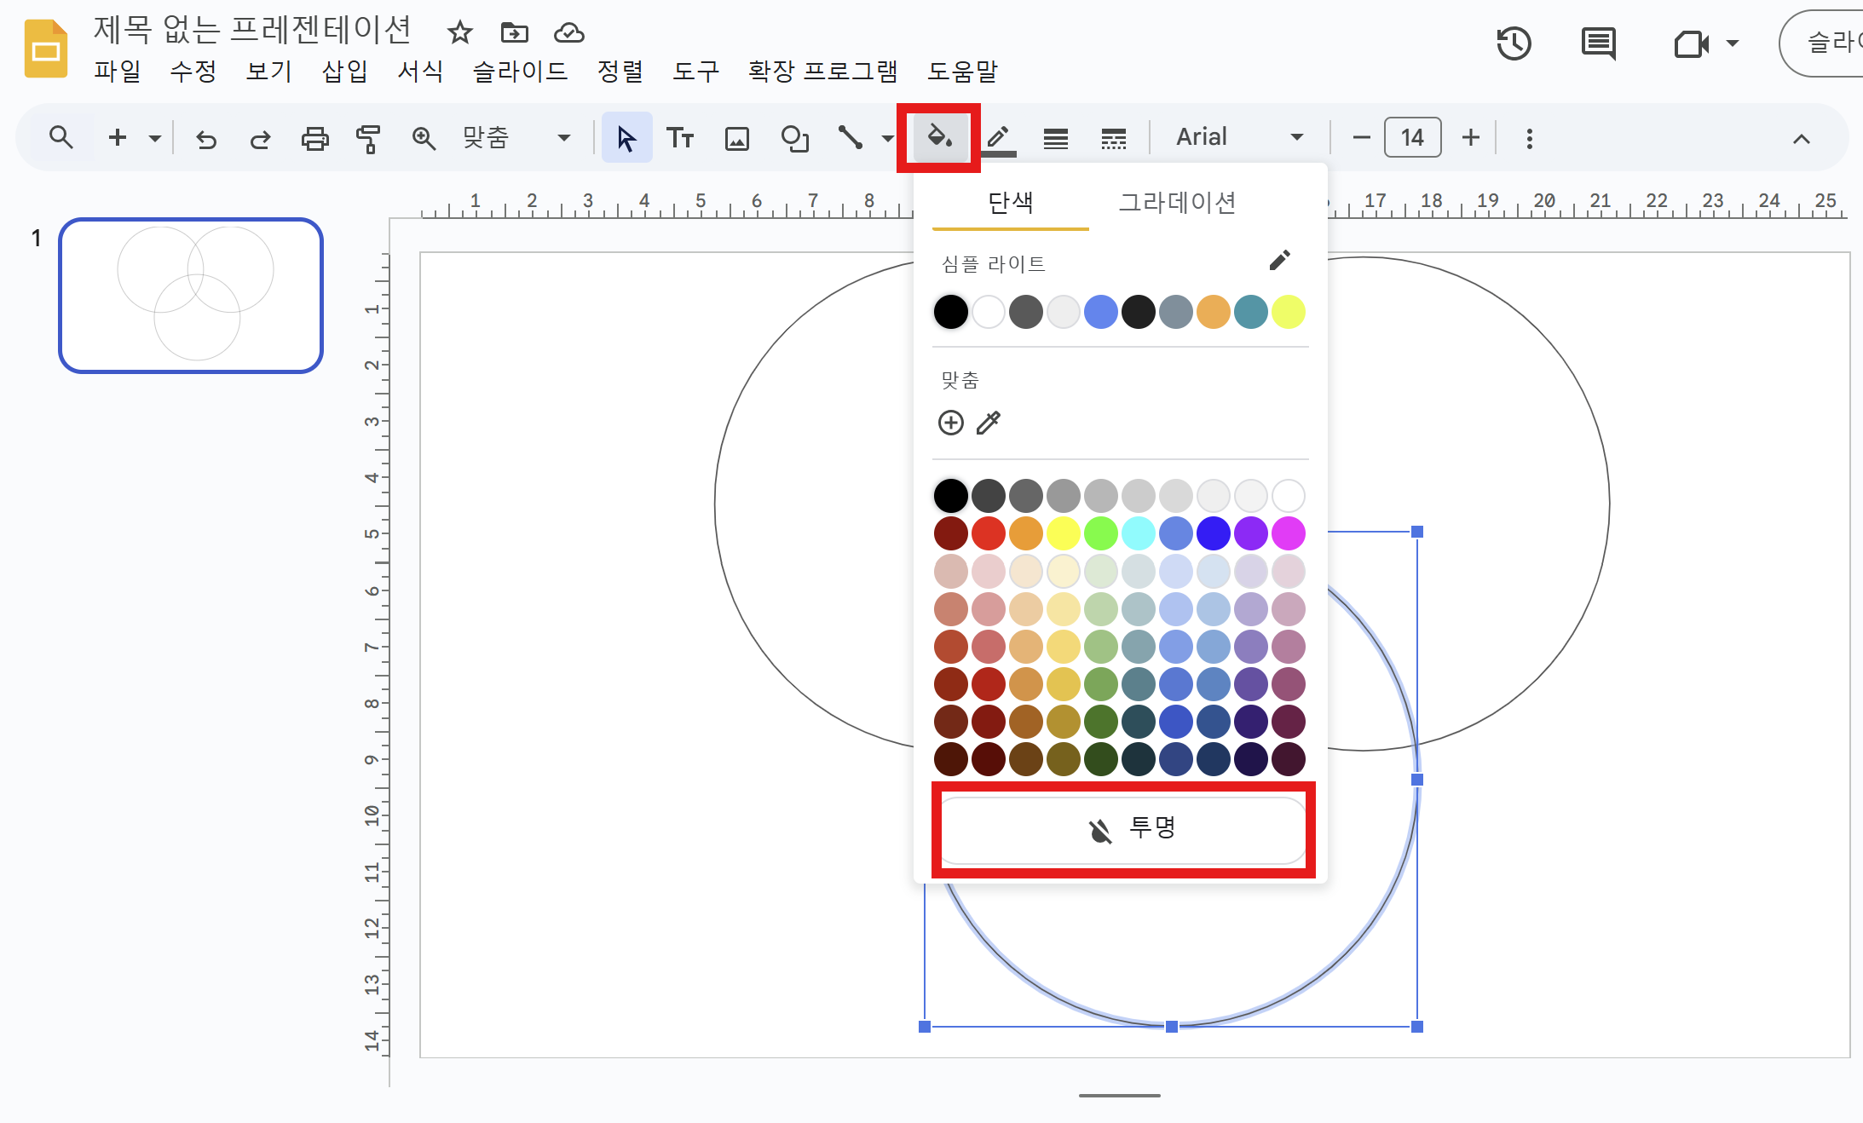Open the 삽입 menu
1863x1123 pixels.
[x=345, y=71]
